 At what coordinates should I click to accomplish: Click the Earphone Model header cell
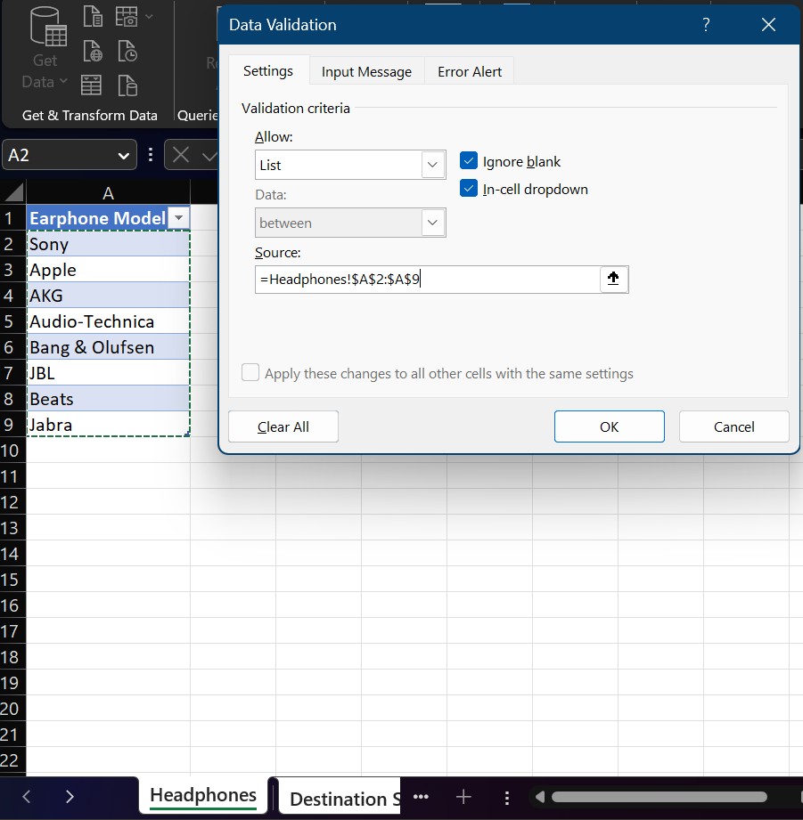coord(98,217)
